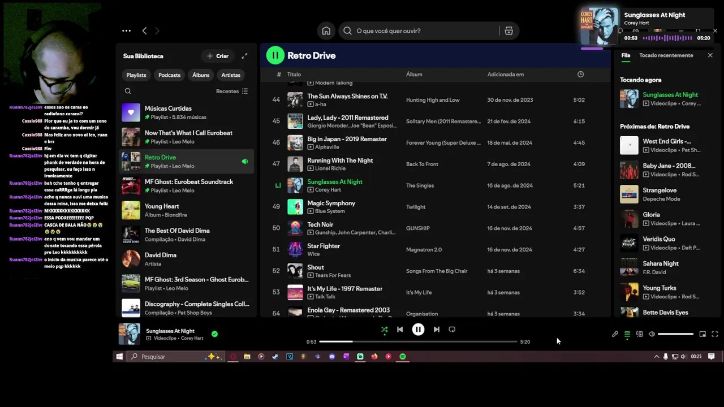Open the Young Heart album in library
Image resolution: width=724 pixels, height=407 pixels.
click(187, 210)
